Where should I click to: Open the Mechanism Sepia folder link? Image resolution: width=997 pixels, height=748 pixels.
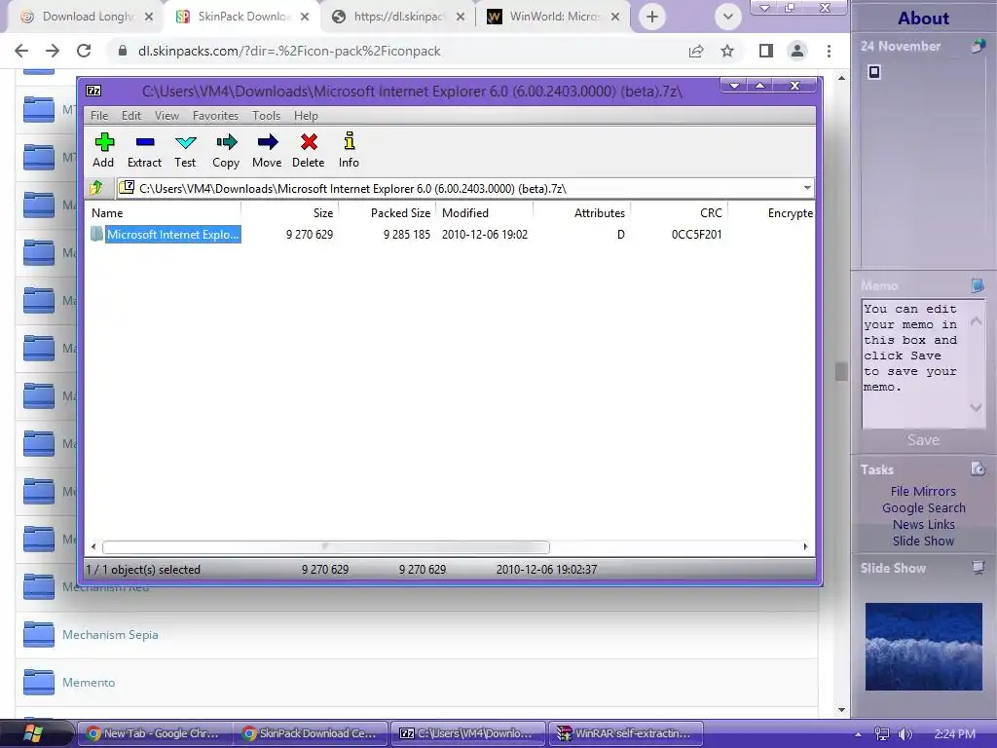pos(110,635)
